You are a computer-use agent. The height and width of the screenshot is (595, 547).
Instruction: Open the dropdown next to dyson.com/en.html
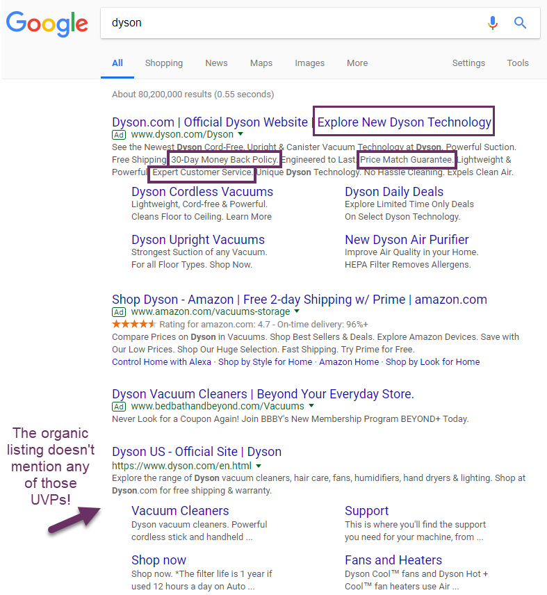[259, 466]
